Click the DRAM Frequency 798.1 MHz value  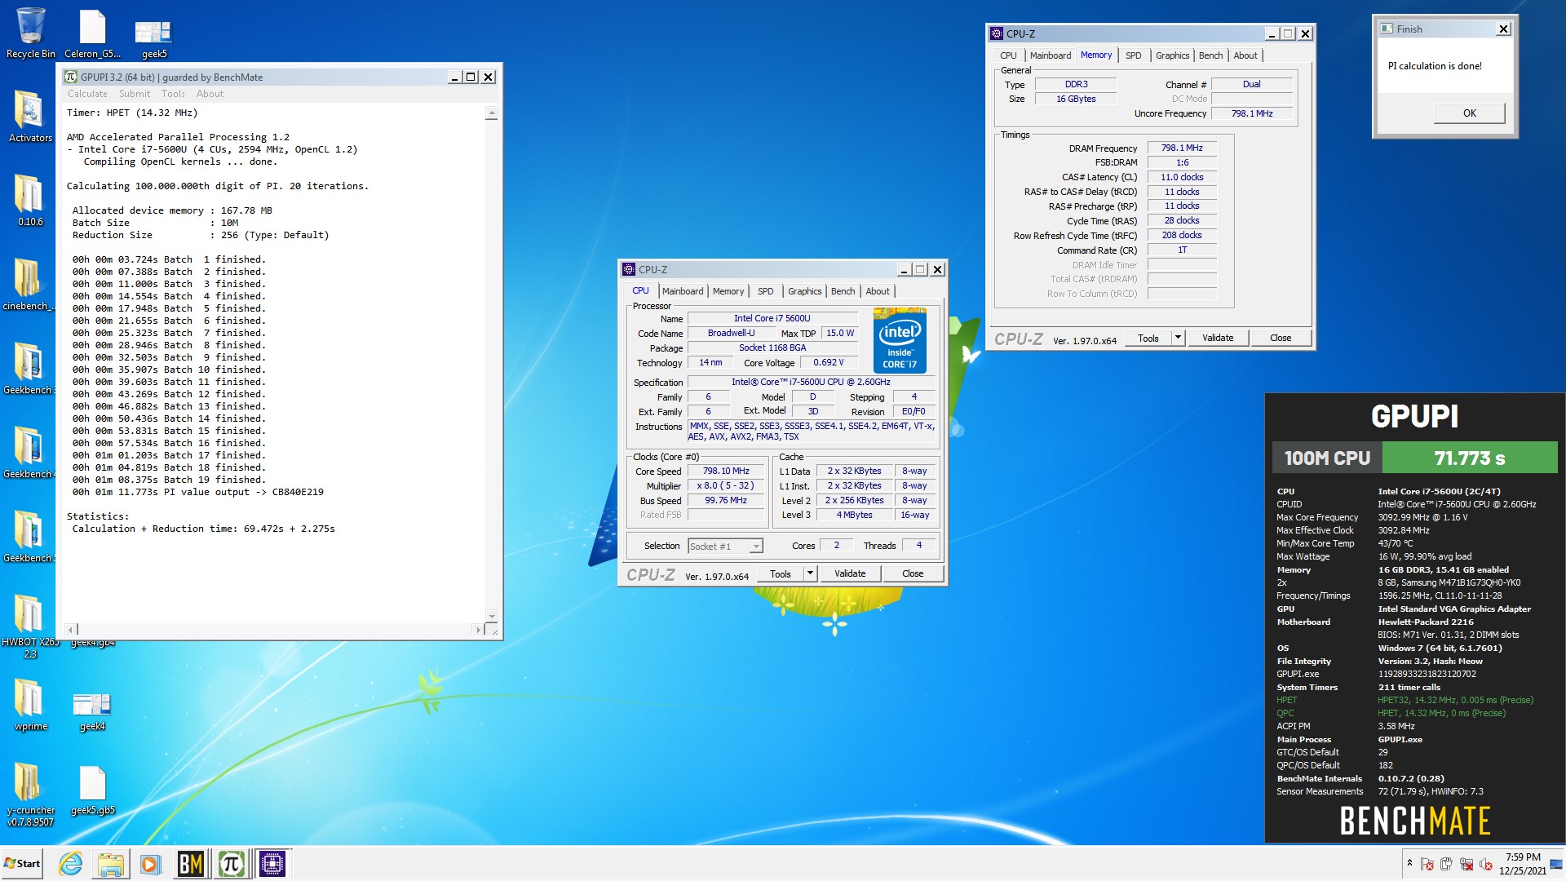tap(1182, 148)
